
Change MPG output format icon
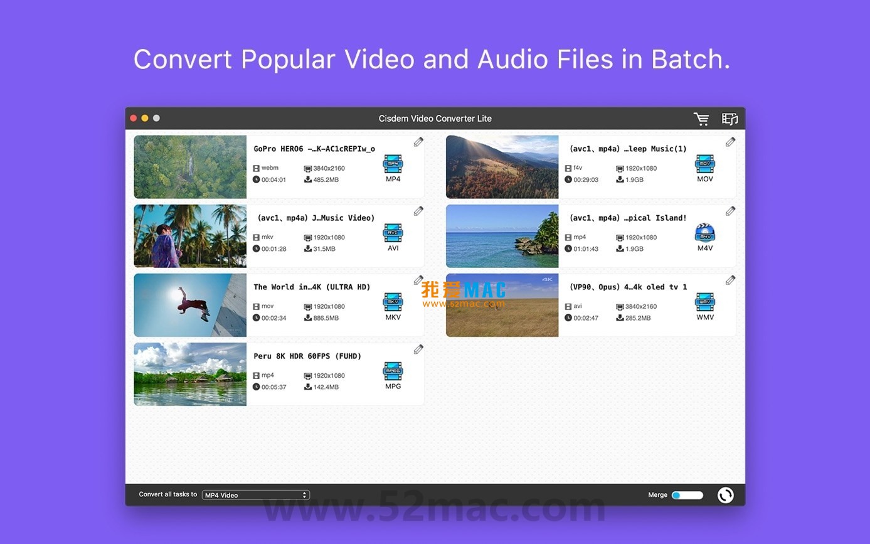click(393, 371)
